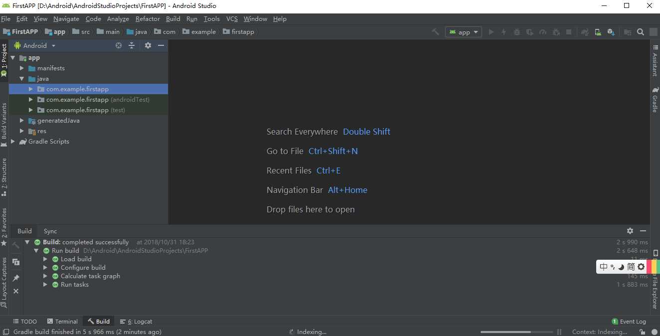This screenshot has width=660, height=336.
Task: Click the Search Everywhere magnifier icon
Action: [641, 32]
